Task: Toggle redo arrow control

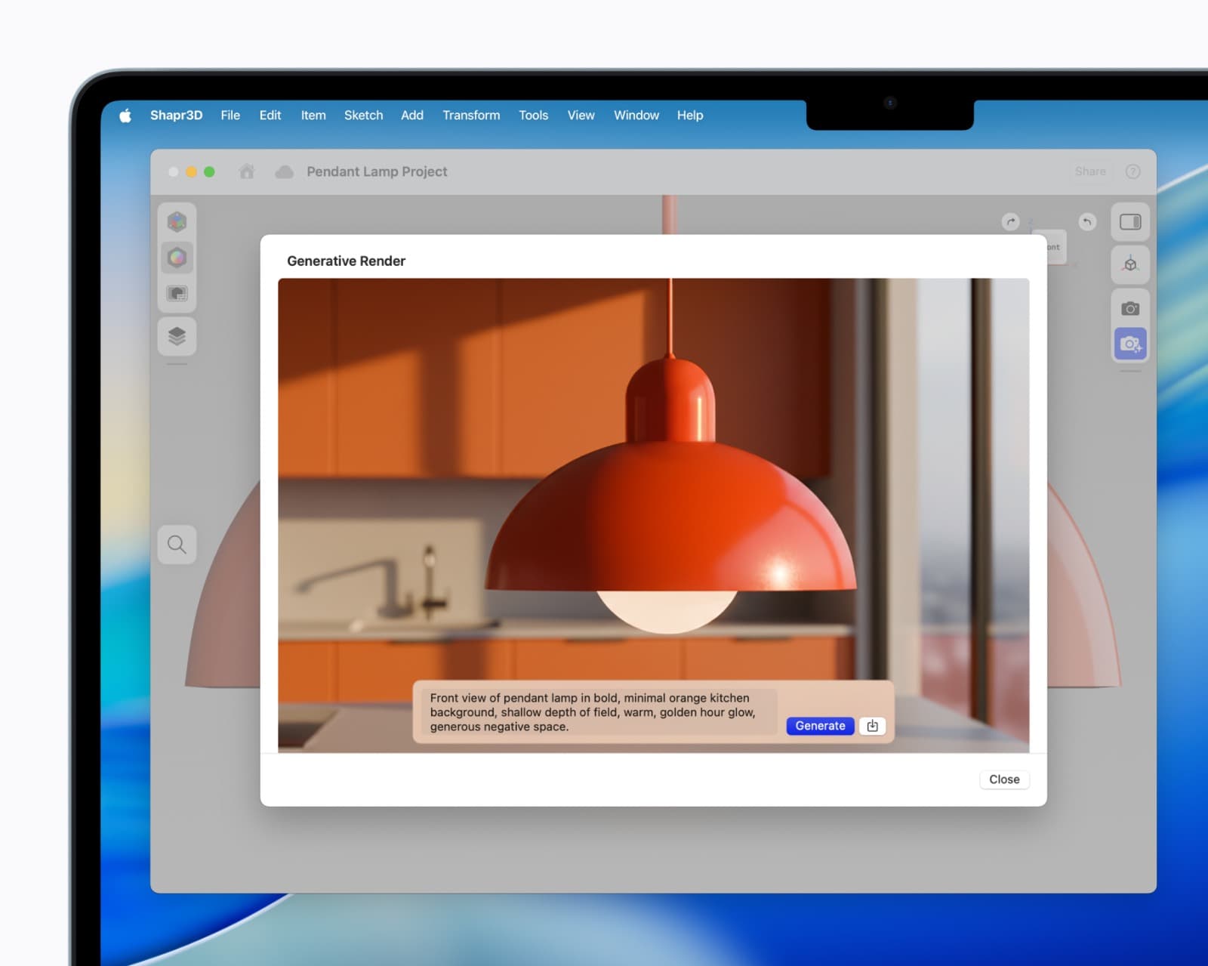Action: pos(1010,221)
